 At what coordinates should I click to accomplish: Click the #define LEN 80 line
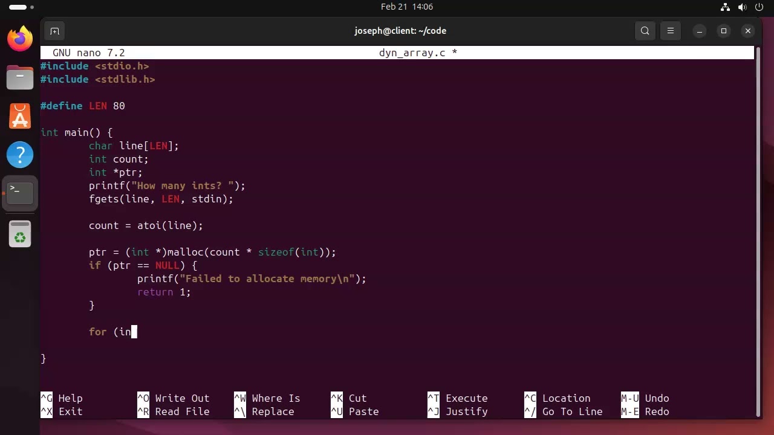click(83, 106)
